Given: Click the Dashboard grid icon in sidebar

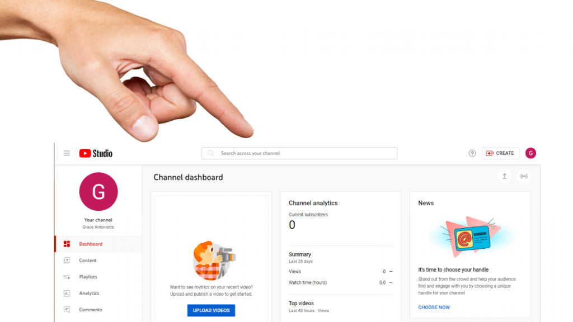Looking at the screenshot, I should click(67, 244).
